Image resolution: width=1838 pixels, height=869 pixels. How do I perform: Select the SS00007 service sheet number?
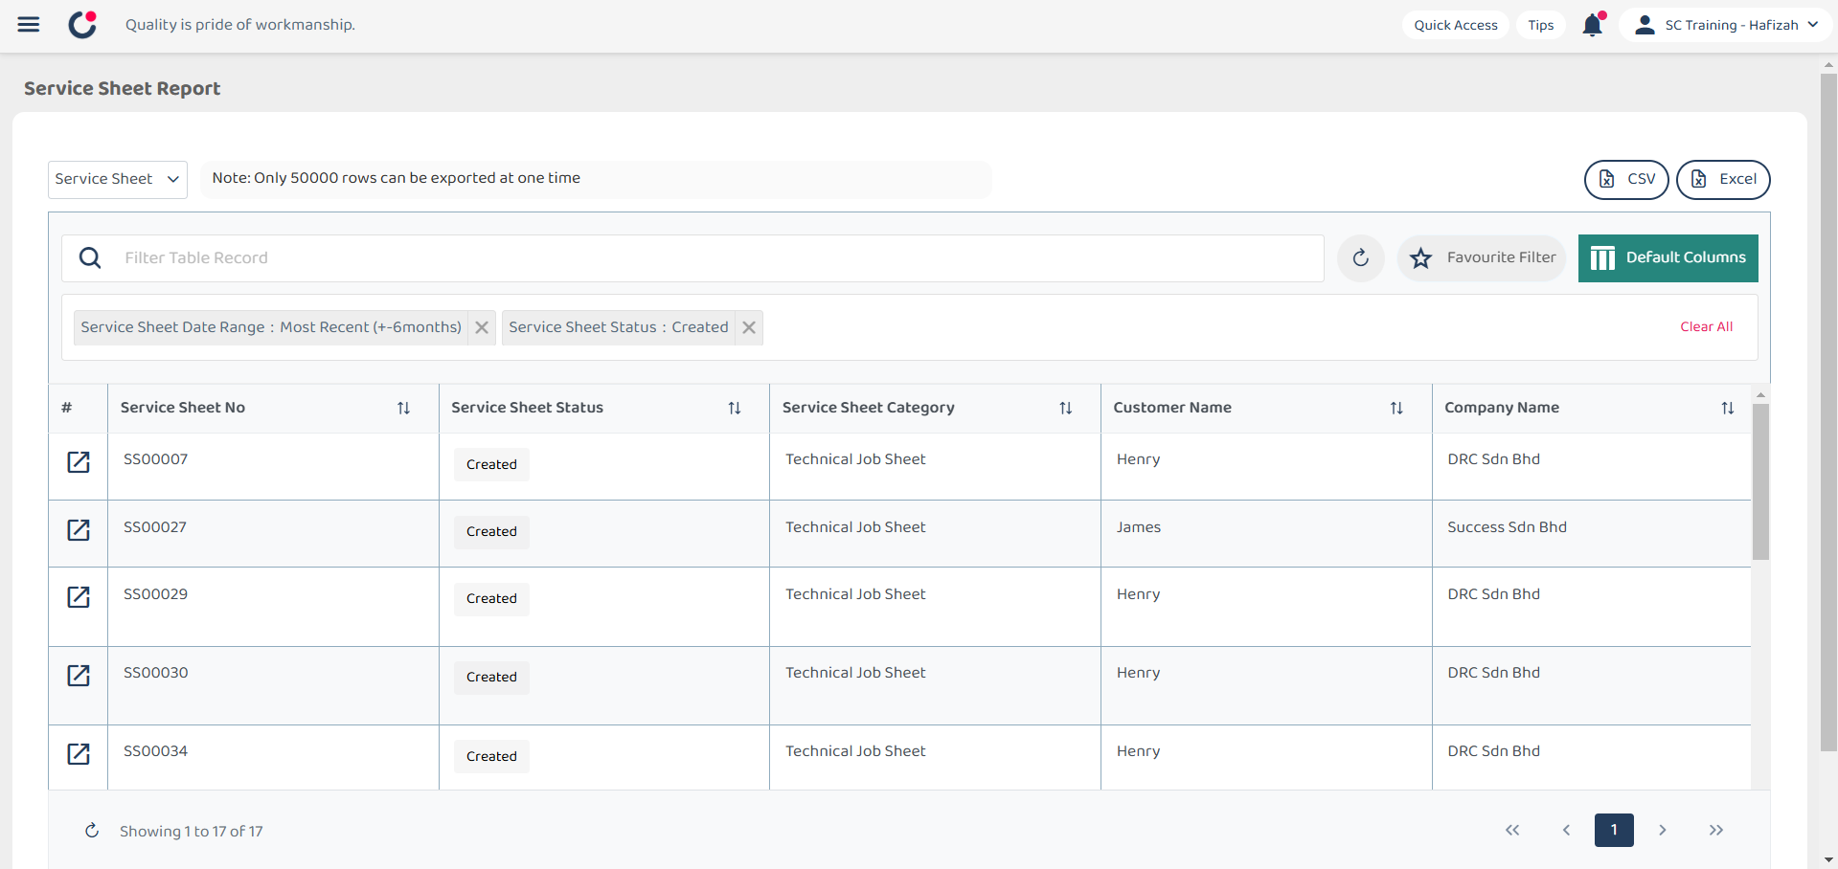(x=155, y=459)
